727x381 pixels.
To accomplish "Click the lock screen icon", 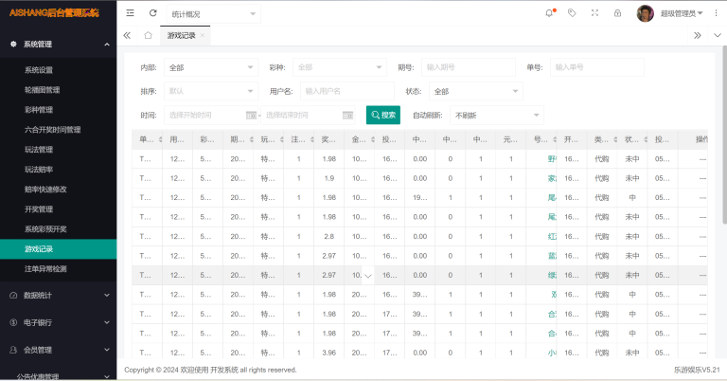I will (x=617, y=13).
